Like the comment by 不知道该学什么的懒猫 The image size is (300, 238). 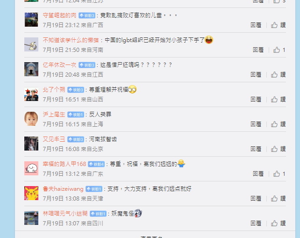[x=279, y=50]
